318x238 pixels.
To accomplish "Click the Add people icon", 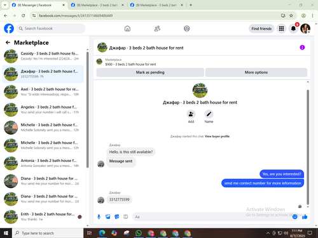I will pos(191,114).
